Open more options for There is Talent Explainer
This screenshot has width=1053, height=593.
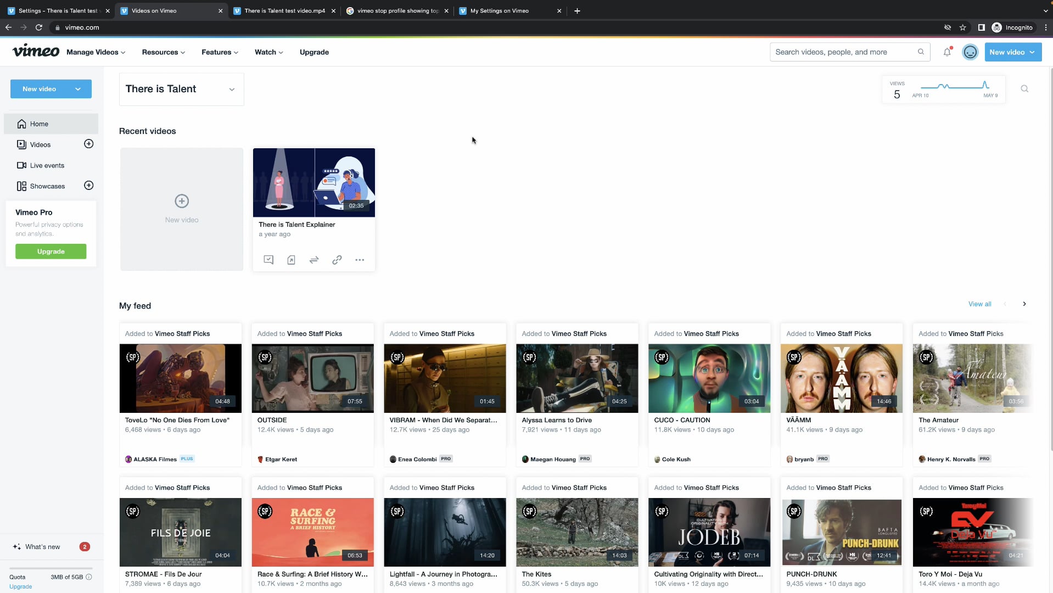tap(360, 260)
